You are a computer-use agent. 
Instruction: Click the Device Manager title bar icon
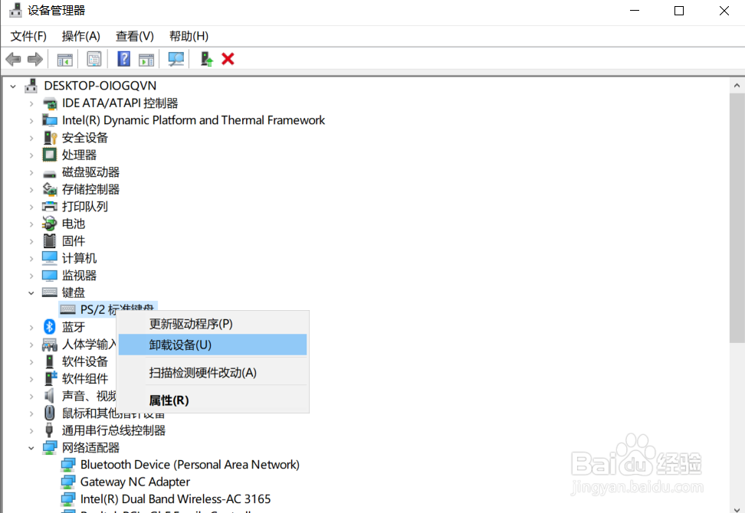tap(15, 10)
